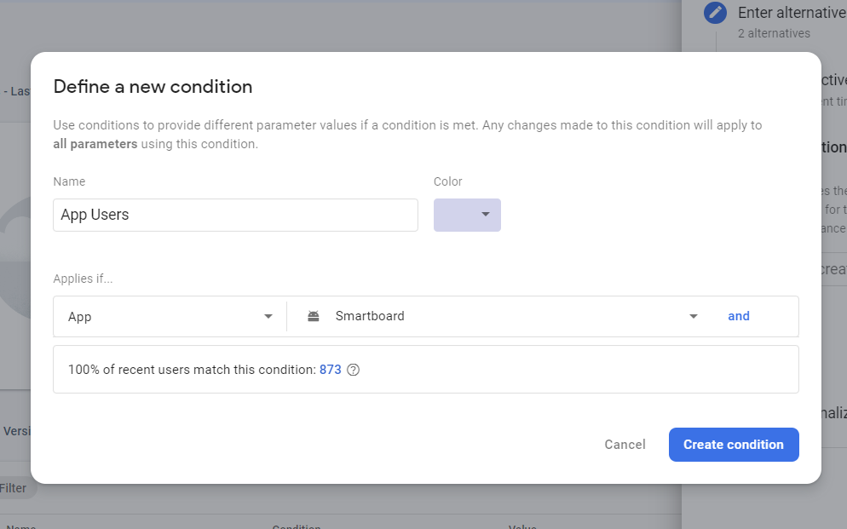Click 'and' to add another condition clause

coord(739,315)
